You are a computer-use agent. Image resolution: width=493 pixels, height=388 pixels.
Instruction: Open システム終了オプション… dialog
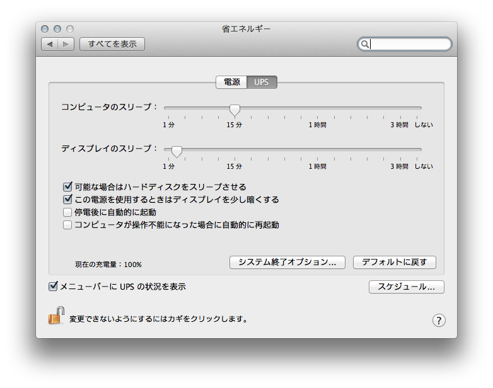pos(287,262)
